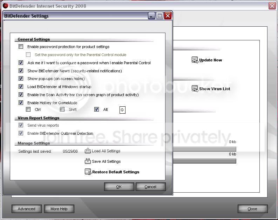The width and height of the screenshot is (278, 220).
Task: Click the Load All Settings link text
Action: (106, 151)
